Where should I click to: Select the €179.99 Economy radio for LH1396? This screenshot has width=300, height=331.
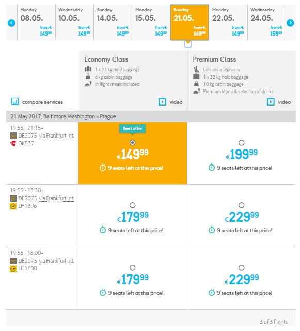[132, 205]
